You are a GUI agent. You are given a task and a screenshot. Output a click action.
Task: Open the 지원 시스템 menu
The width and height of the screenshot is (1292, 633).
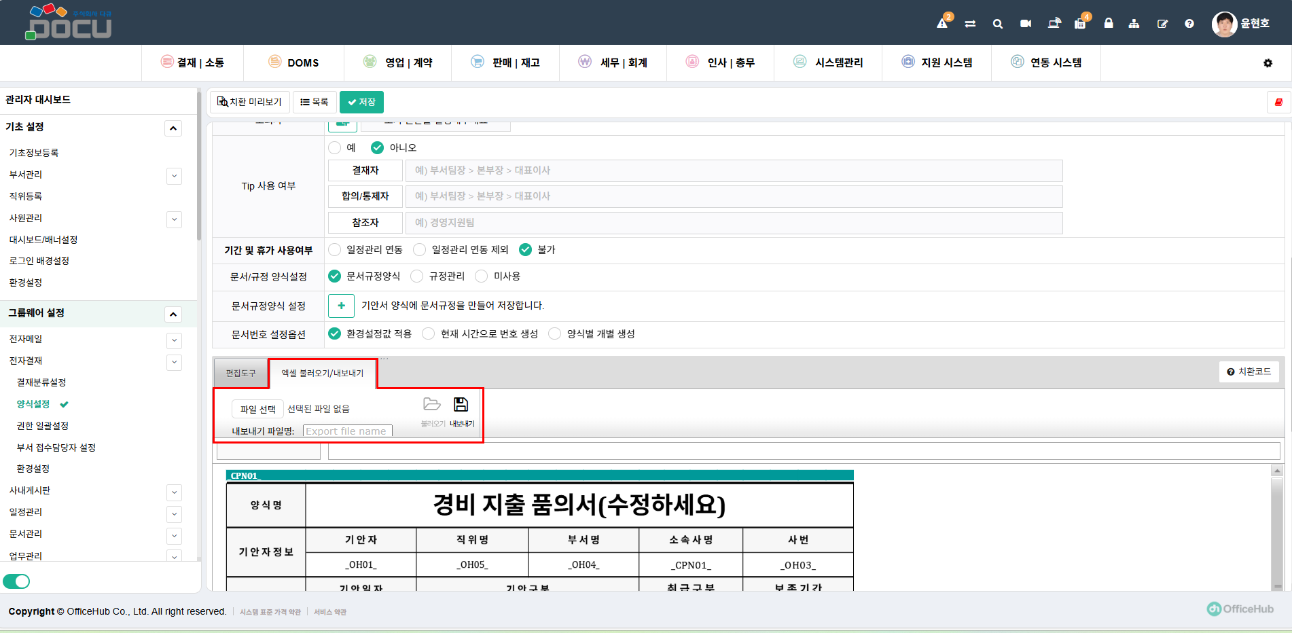pyautogui.click(x=937, y=62)
